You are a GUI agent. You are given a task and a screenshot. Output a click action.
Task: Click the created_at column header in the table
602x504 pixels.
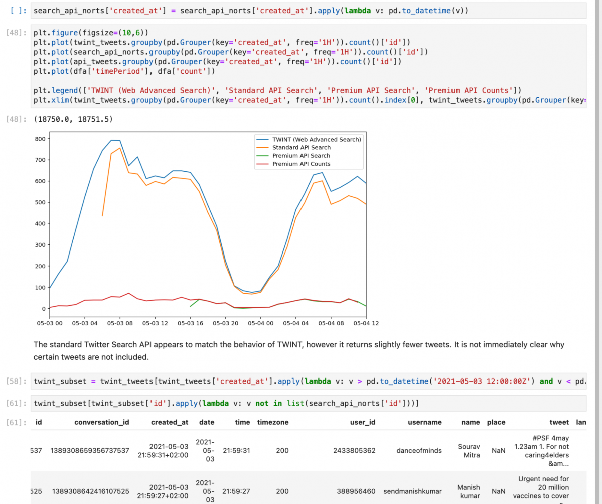[x=170, y=422]
